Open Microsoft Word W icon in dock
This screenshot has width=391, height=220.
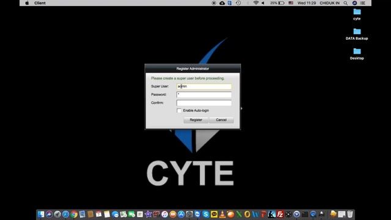255,214
